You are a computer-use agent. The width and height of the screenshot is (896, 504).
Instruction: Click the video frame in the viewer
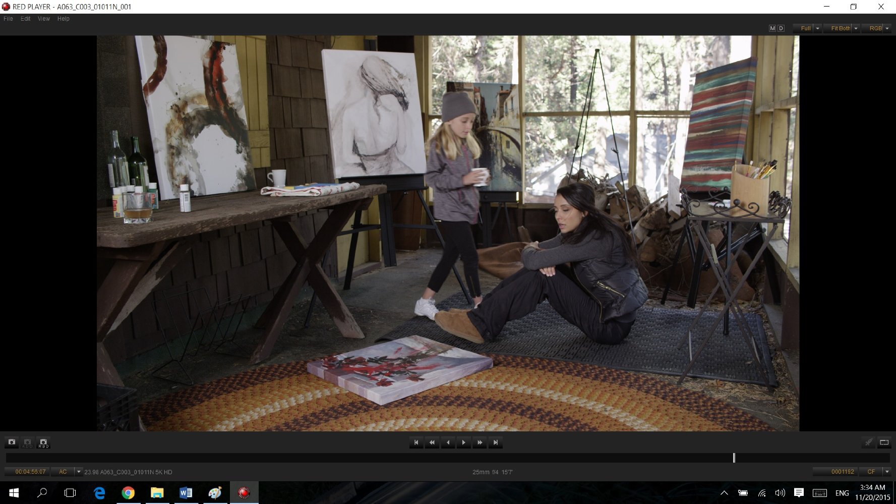tap(448, 233)
